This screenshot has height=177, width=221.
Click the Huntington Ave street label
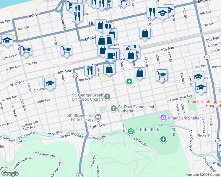click(181, 98)
